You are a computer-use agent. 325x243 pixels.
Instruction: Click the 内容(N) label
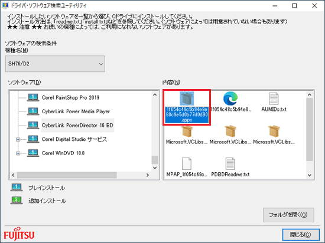(x=171, y=83)
